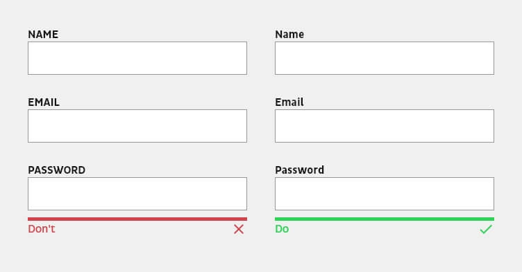Screen dimensions: 522x272
Task: Select the uppercase PASSWORD text box
Action: point(137,194)
